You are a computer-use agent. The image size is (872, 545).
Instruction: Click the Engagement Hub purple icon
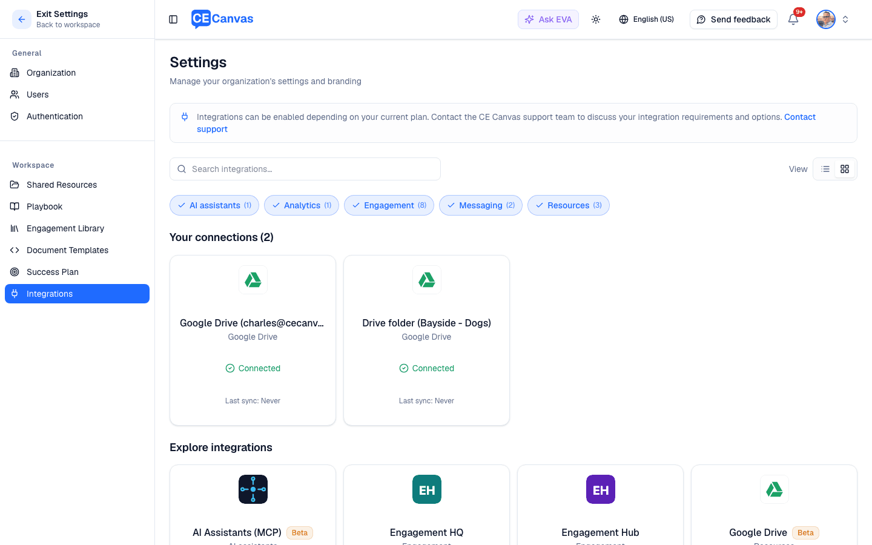click(601, 489)
